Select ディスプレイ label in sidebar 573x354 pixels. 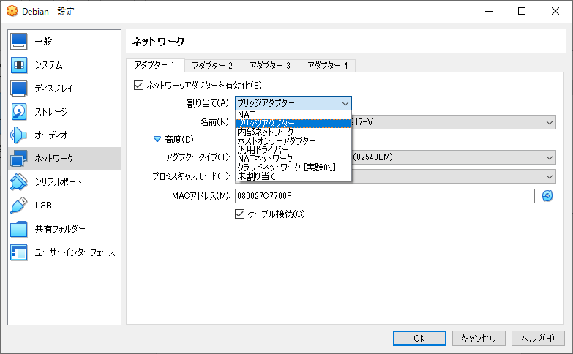(x=54, y=88)
